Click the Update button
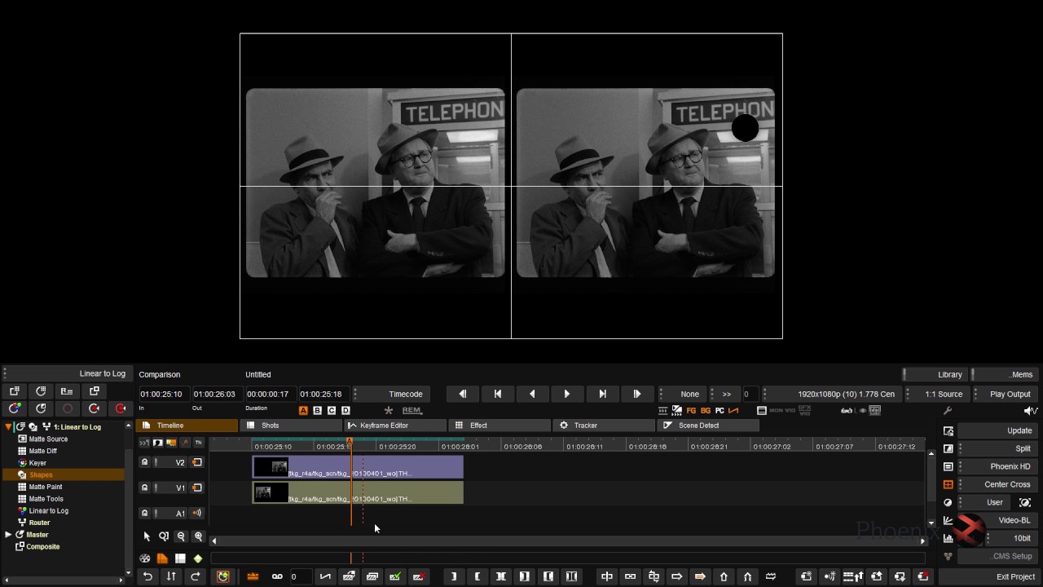Viewport: 1043px width, 587px height. [998, 430]
